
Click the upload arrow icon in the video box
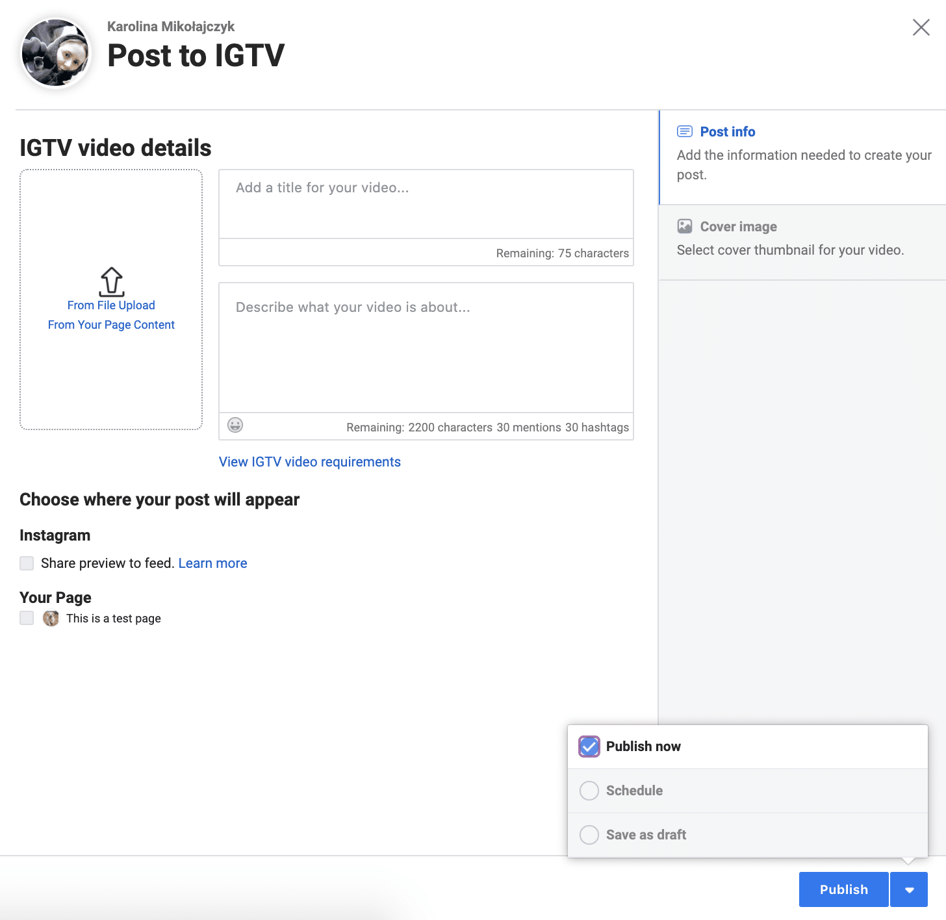tap(112, 282)
